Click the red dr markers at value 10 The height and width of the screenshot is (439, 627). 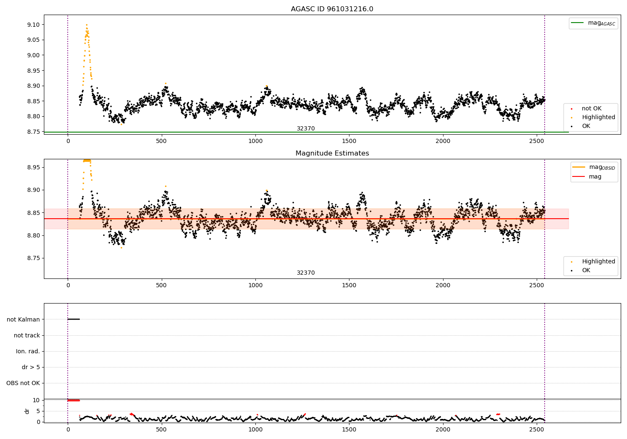74,400
